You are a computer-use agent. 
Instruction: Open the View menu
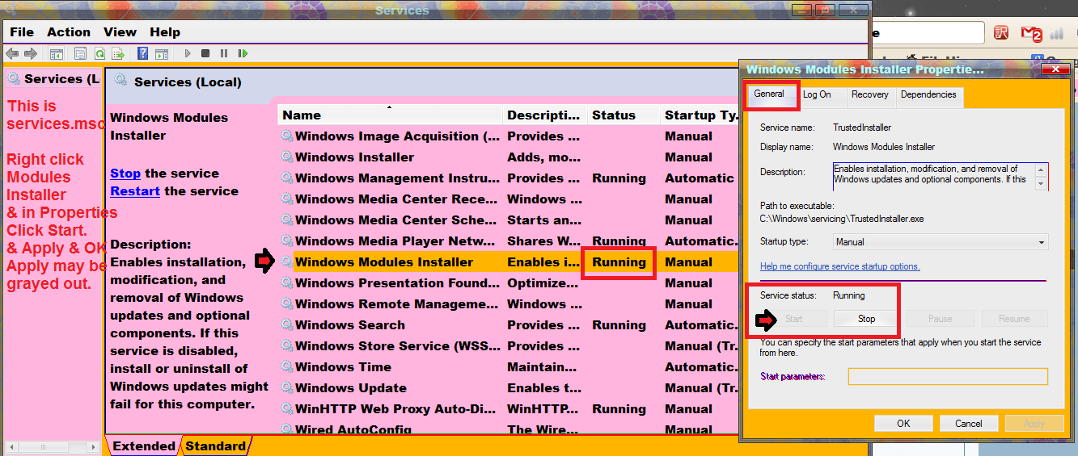pyautogui.click(x=120, y=32)
